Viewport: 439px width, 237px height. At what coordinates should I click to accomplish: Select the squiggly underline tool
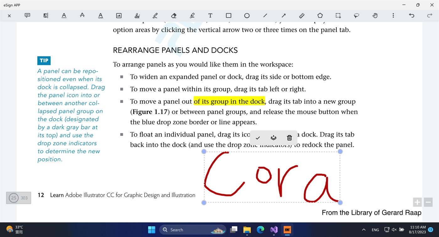(100, 15)
